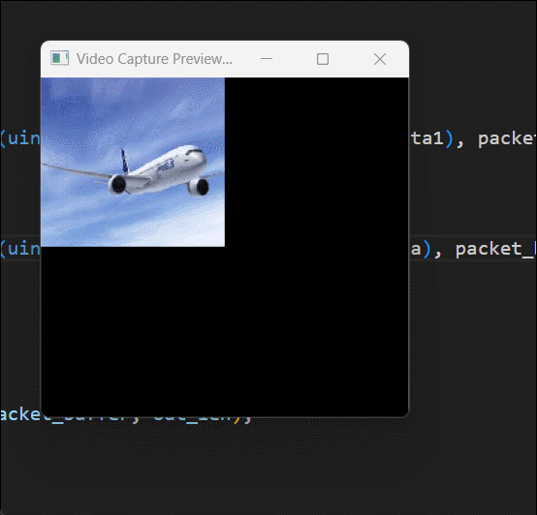Click the airplane's left engine in the preview
The height and width of the screenshot is (515, 537).
coord(117,184)
